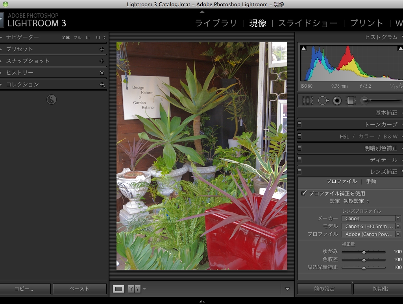
Task: Click the ゆがみ value 100
Action: click(x=397, y=252)
